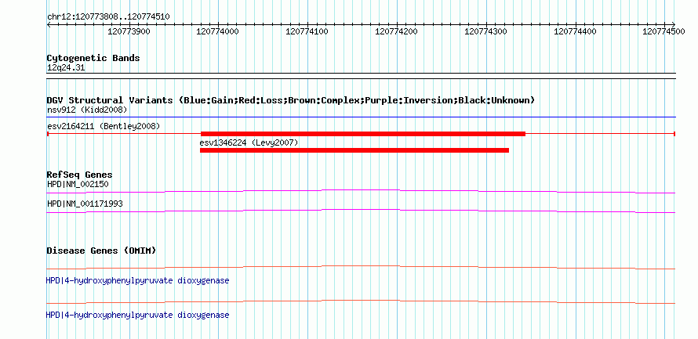698x339 pixels.
Task: Click ruler tick label 120773900
Action: [129, 31]
